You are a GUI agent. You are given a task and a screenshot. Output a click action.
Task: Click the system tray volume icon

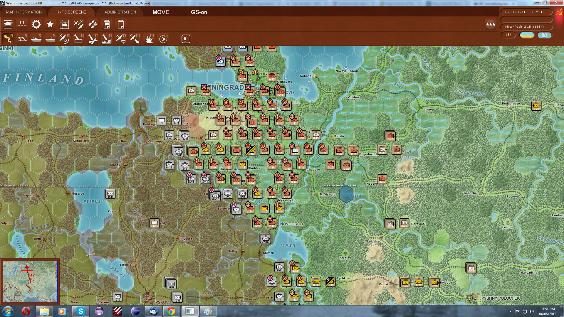click(x=532, y=311)
